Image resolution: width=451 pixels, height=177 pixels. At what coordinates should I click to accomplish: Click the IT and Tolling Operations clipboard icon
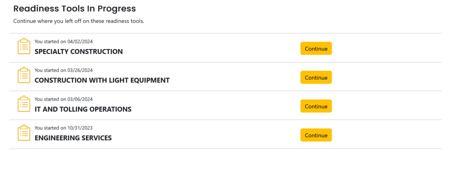coord(24,104)
